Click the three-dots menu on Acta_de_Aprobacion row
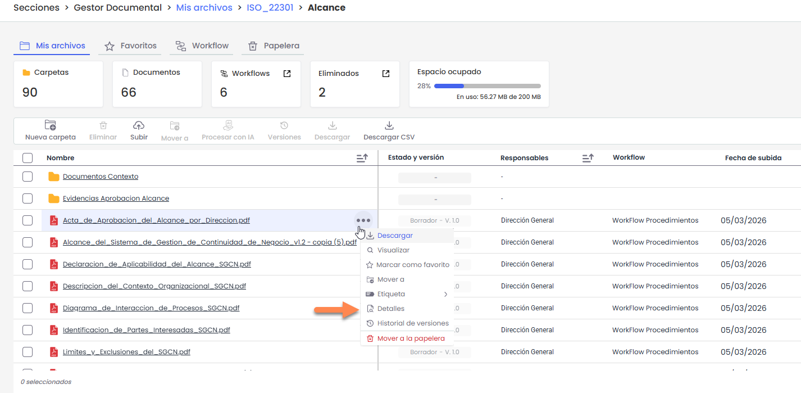Image resolution: width=801 pixels, height=393 pixels. [363, 220]
